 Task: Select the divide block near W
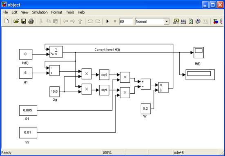pyautogui.click(x=163, y=88)
